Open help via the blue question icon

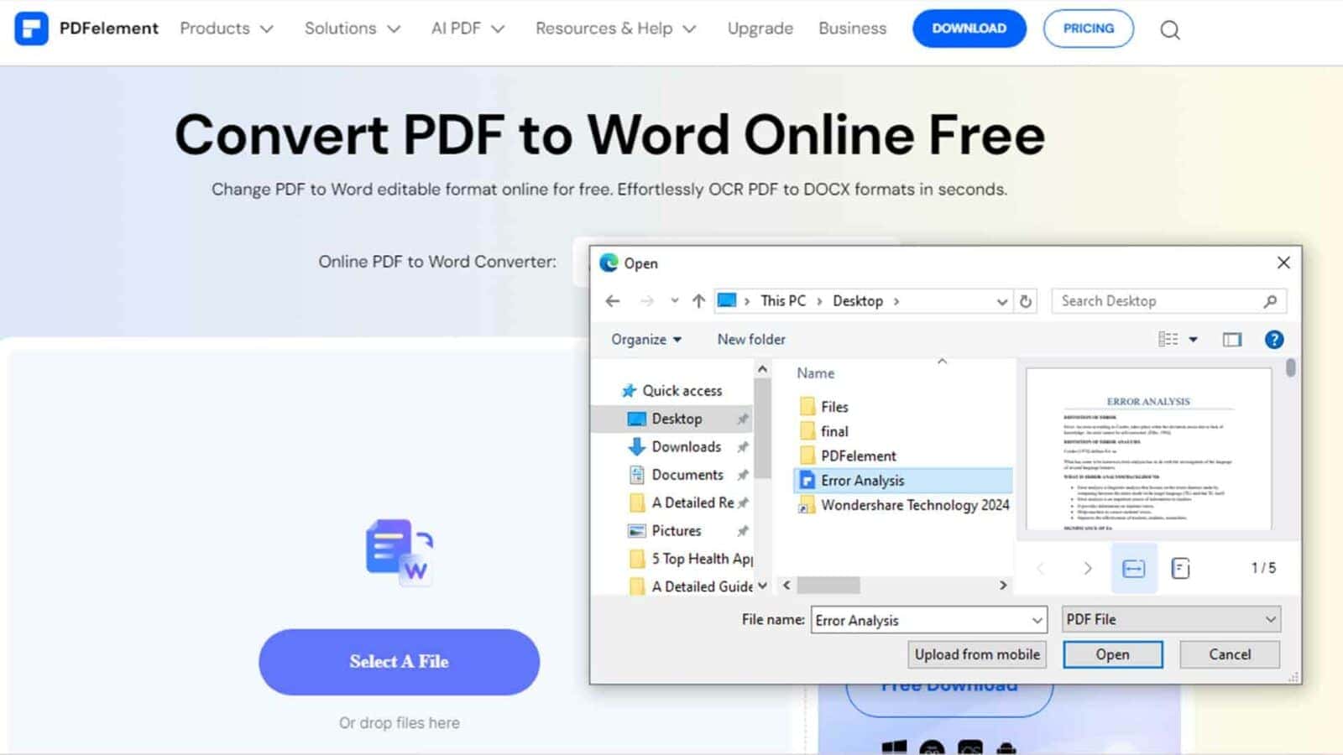coord(1274,340)
